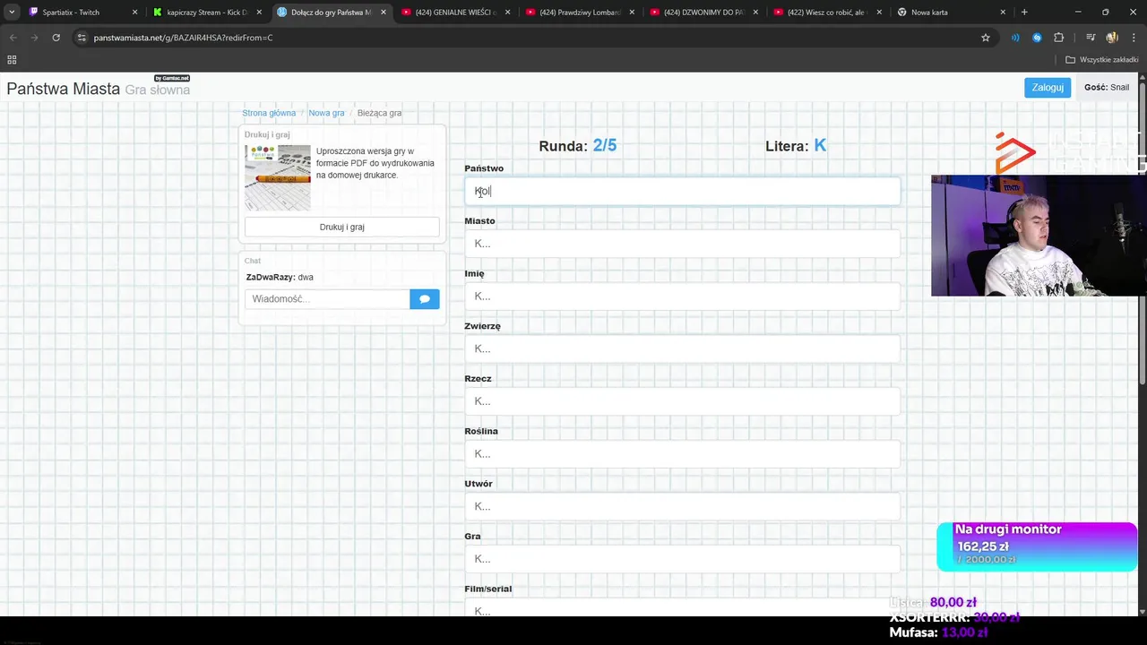The image size is (1147, 645).
Task: Switch to the Spartiatix - Twitch tab
Action: [x=72, y=13]
